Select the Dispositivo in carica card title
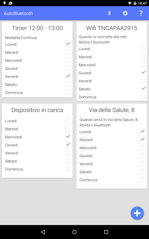149x239 pixels. coord(37,110)
